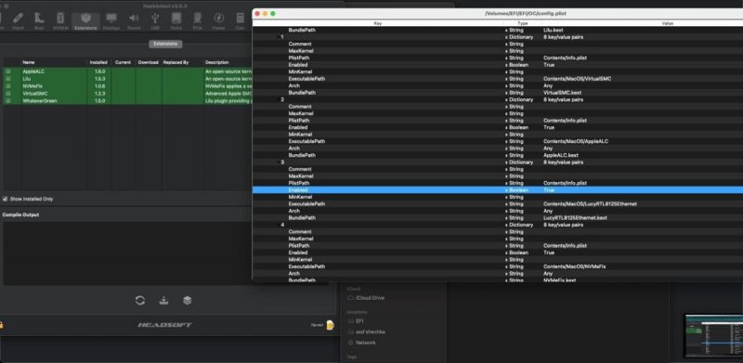743x363 pixels.
Task: Toggle the NVMeFix kext checkbox
Action: pyautogui.click(x=8, y=86)
